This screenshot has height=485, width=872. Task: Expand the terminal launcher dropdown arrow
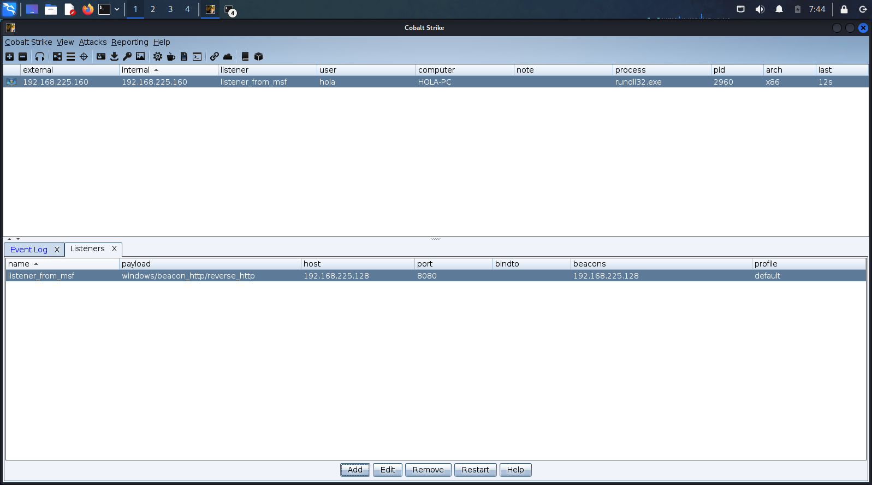tap(117, 9)
